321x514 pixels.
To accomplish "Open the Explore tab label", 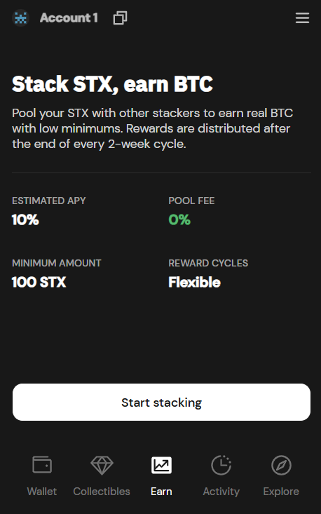I will pyautogui.click(x=281, y=492).
